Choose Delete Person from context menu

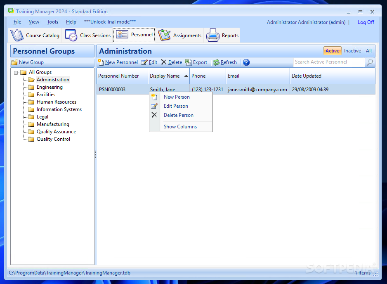tap(181, 115)
